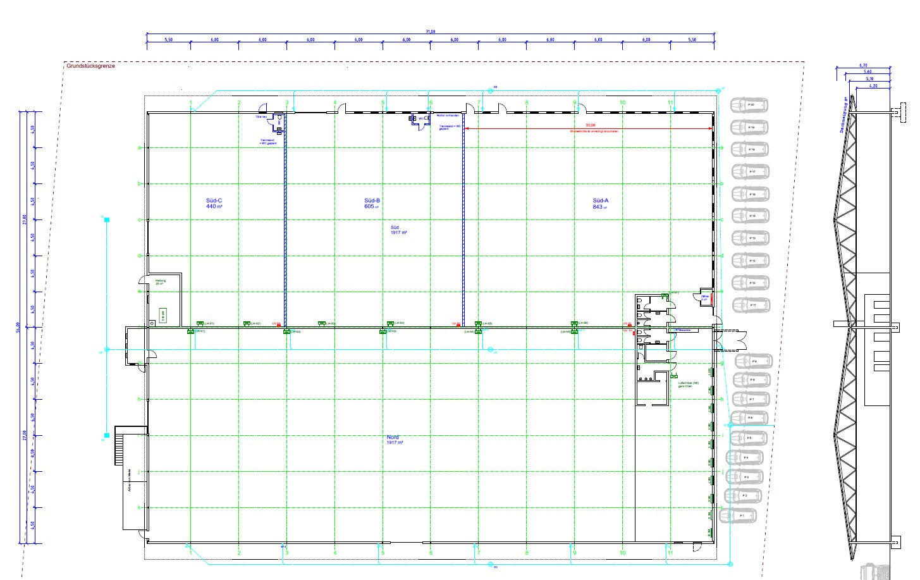Click the Nord 1917 m² area label
Image resolution: width=920 pixels, height=580 pixels.
[395, 440]
